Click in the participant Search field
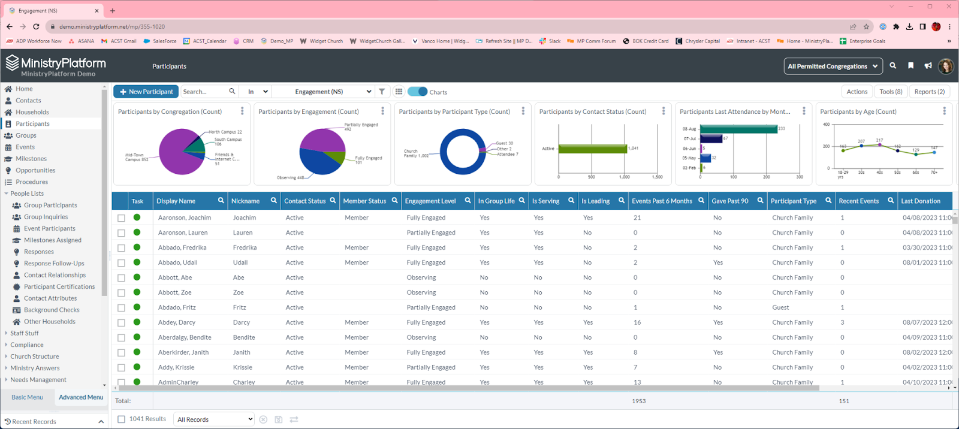The height and width of the screenshot is (429, 959). pos(204,92)
